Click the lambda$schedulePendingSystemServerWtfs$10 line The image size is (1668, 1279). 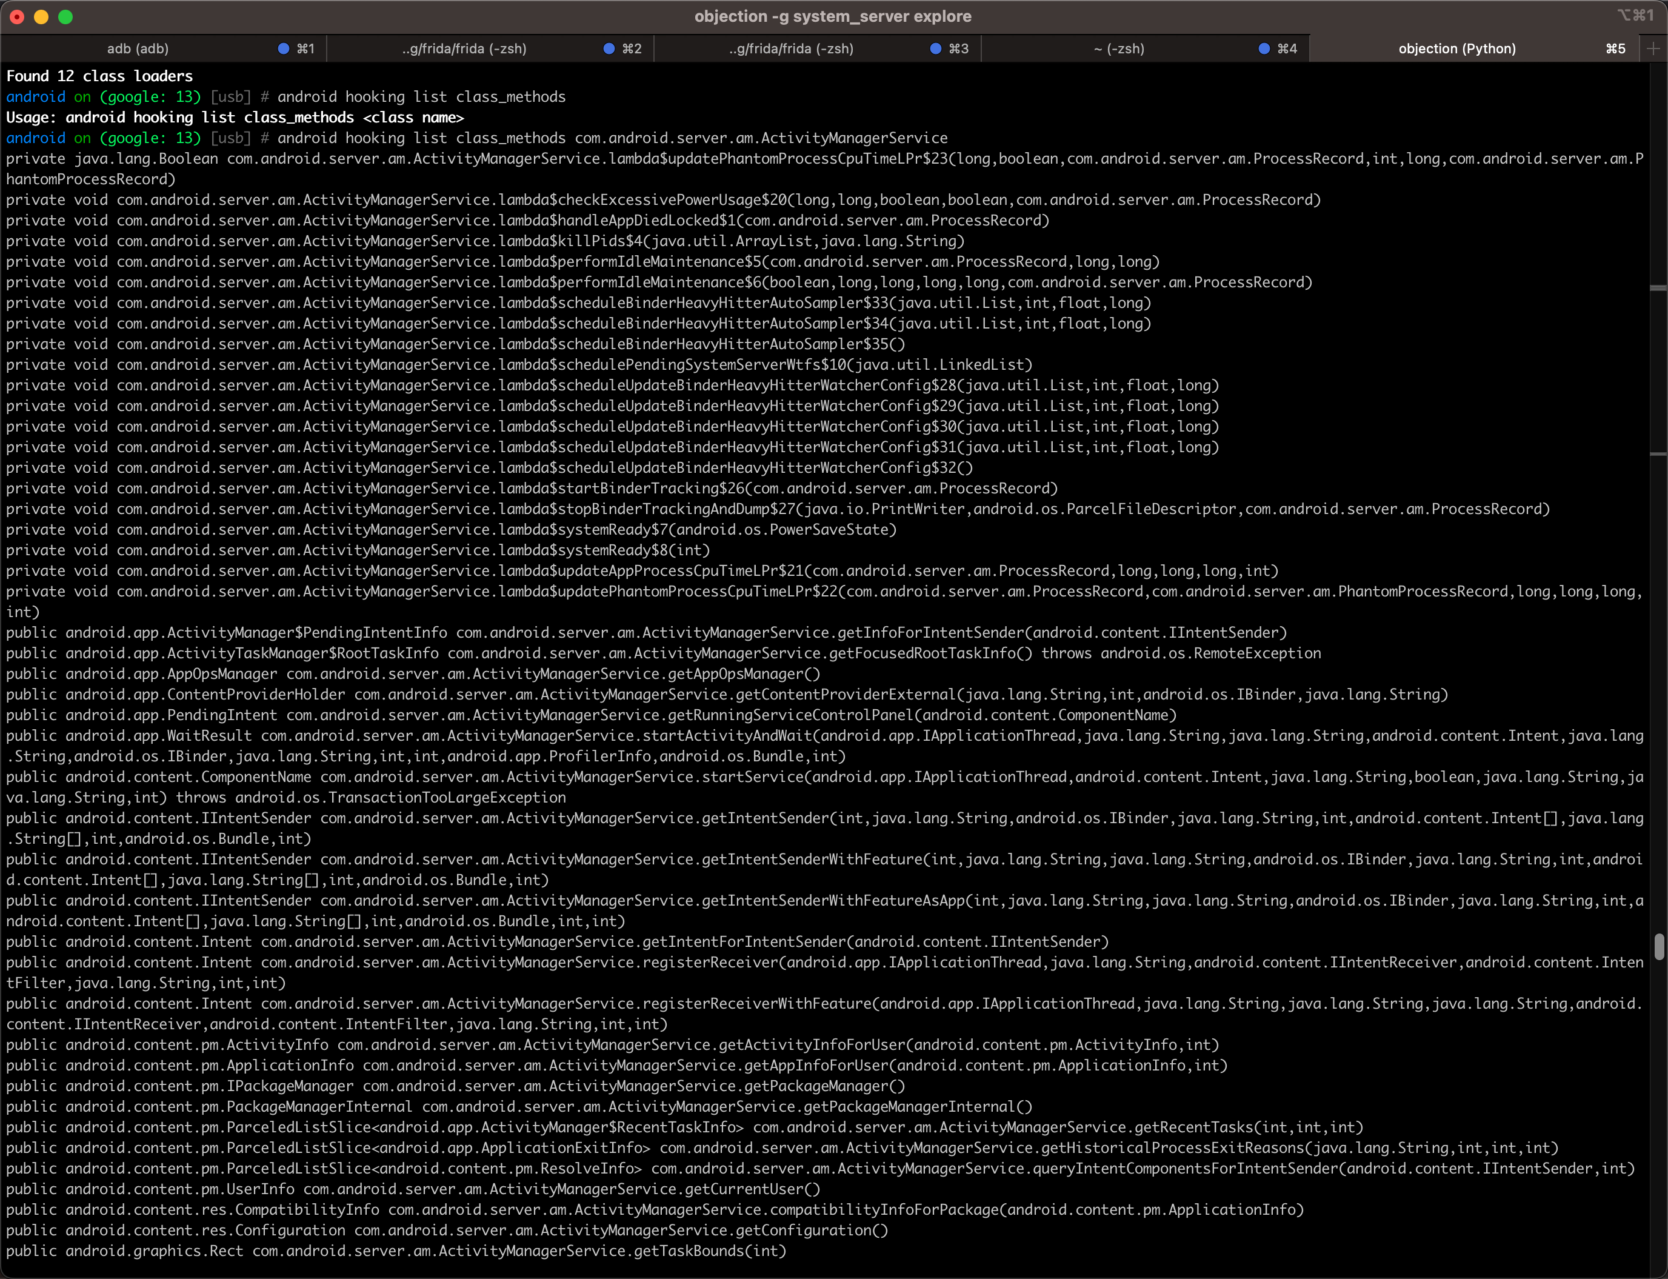pyautogui.click(x=519, y=365)
